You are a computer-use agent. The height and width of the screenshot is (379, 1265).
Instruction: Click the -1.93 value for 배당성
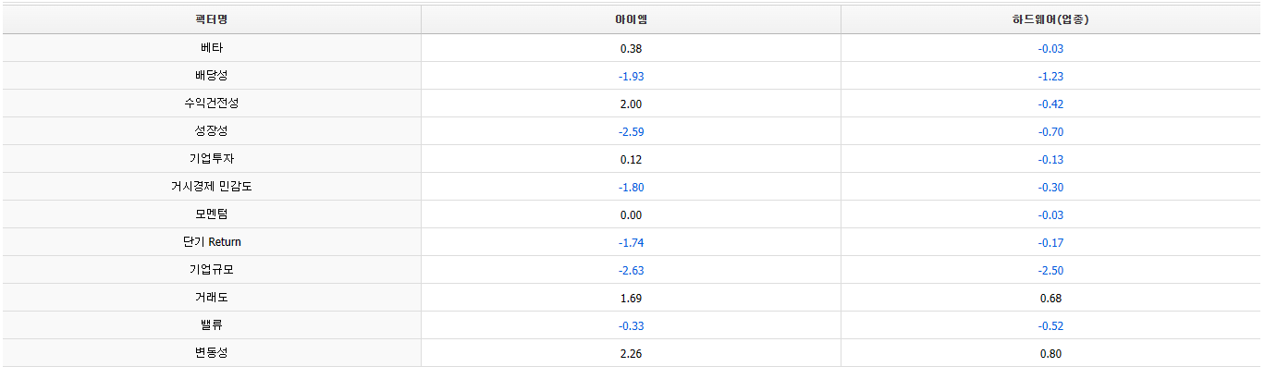pyautogui.click(x=631, y=76)
